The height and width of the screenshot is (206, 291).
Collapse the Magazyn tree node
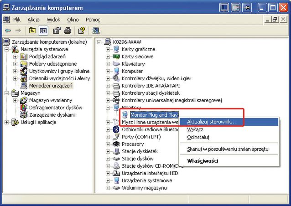(6, 93)
